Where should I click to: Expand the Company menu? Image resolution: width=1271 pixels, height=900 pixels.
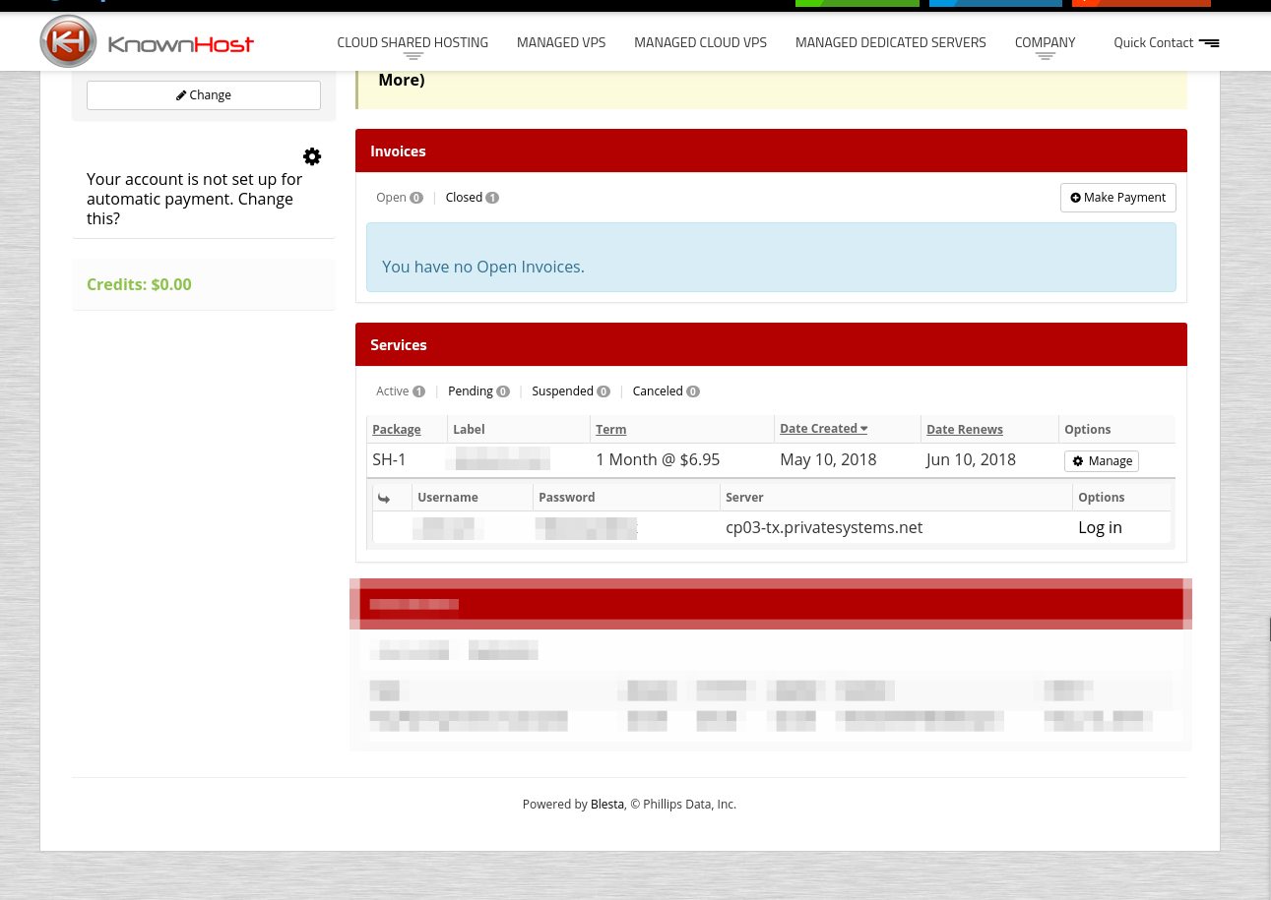(x=1045, y=43)
